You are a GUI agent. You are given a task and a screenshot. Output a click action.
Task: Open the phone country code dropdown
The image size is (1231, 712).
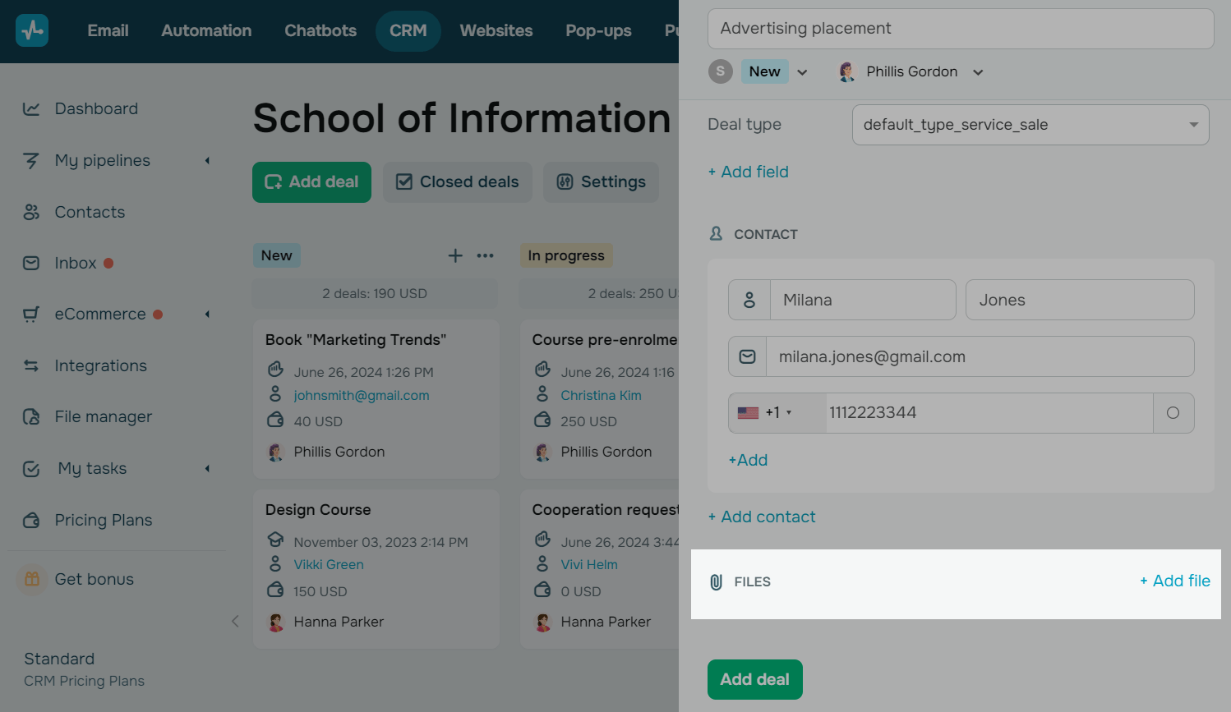click(x=777, y=413)
